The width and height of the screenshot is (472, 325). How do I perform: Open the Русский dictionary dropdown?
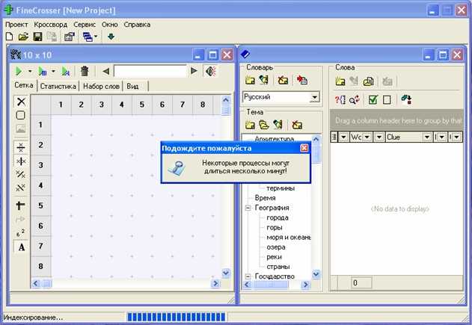[315, 97]
